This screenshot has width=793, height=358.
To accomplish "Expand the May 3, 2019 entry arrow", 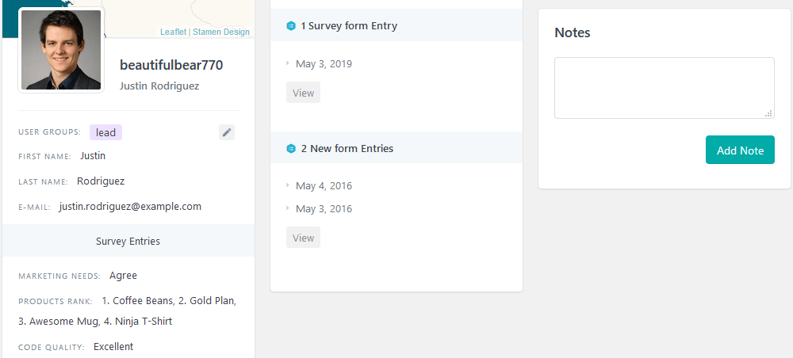I will (288, 63).
